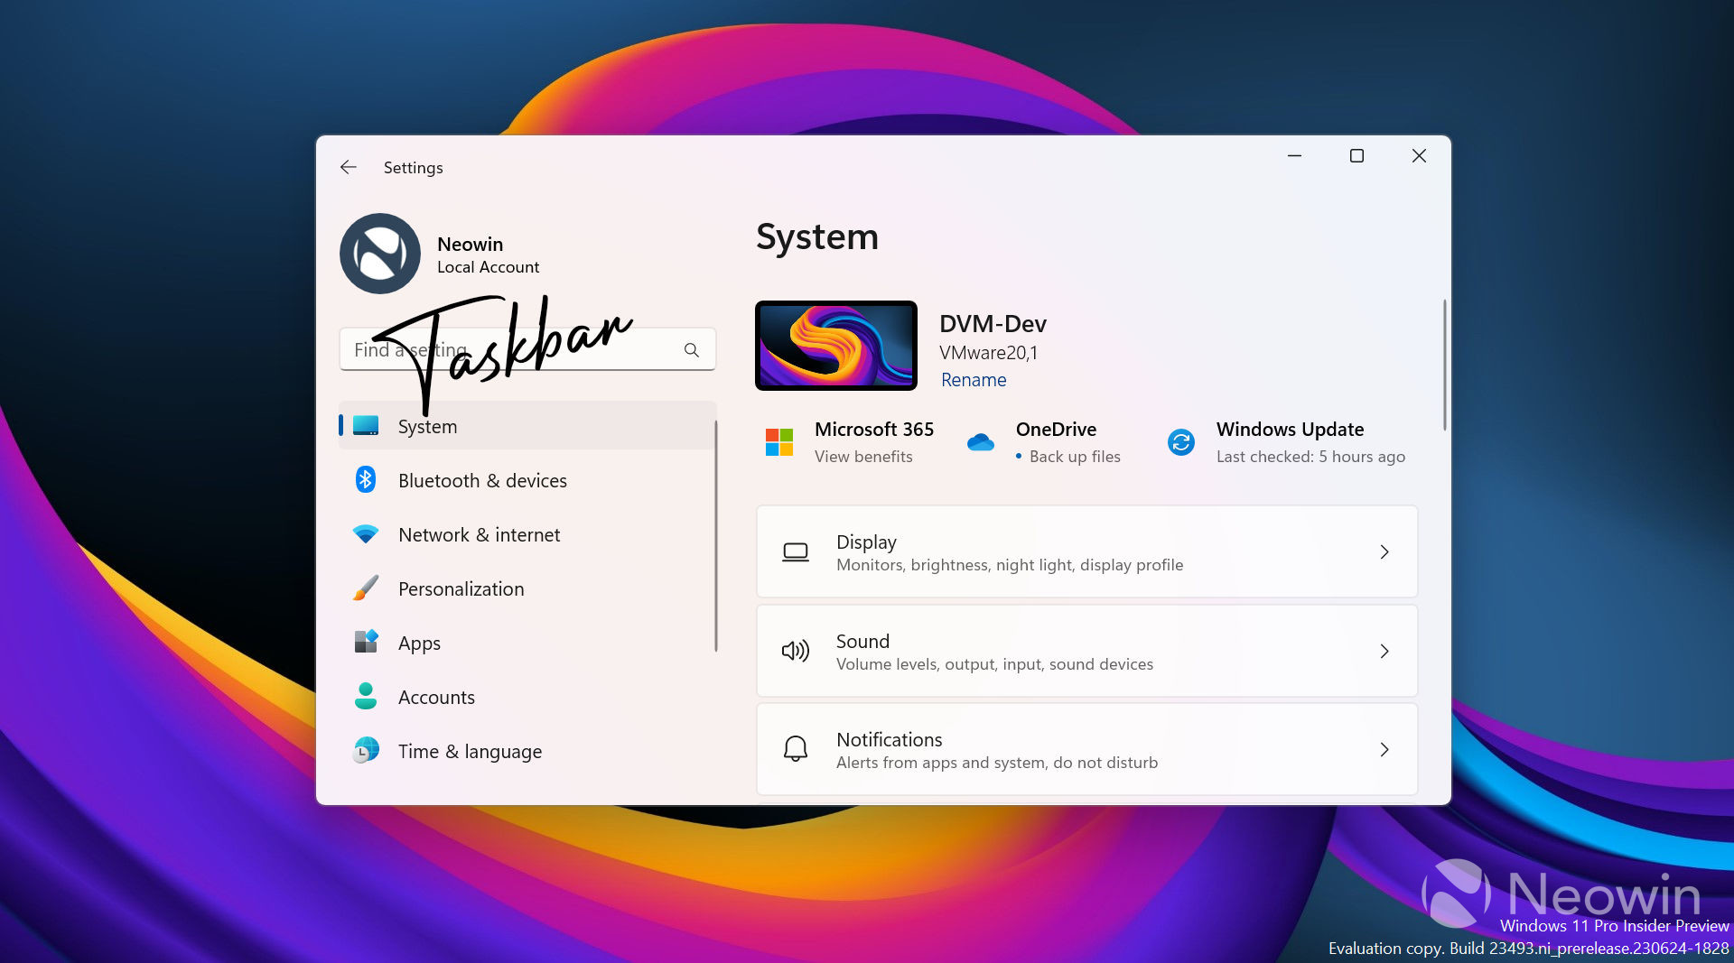Click the Neowin account avatar
1734x963 pixels.
click(x=379, y=254)
